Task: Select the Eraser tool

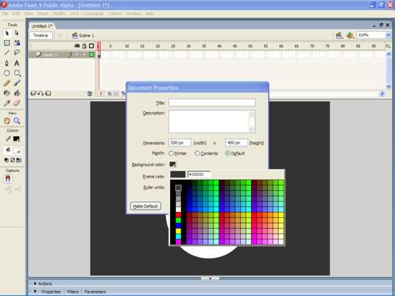Action: (17, 103)
